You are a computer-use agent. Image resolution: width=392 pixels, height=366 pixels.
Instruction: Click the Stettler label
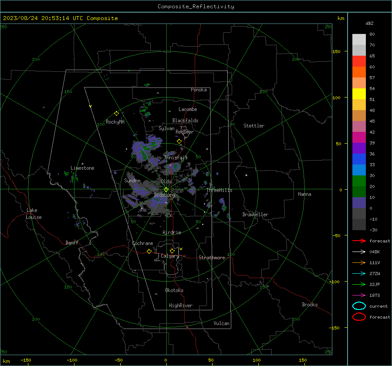pos(254,126)
